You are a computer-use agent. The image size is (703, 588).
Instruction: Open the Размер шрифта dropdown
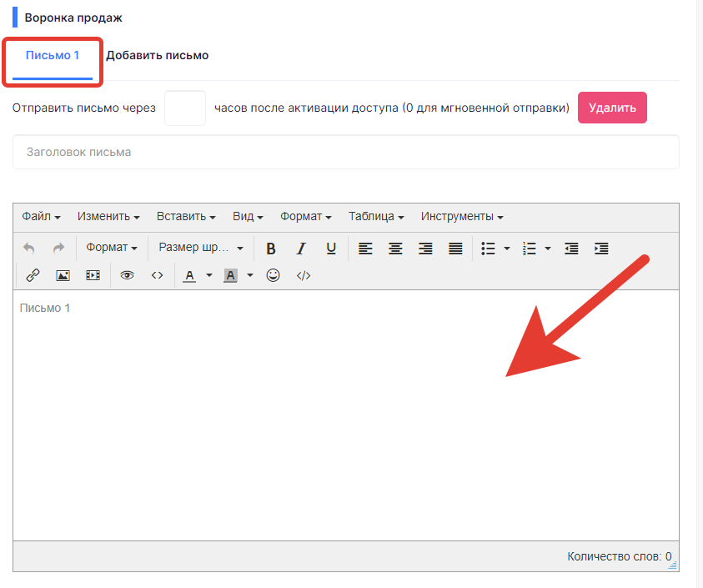(201, 247)
